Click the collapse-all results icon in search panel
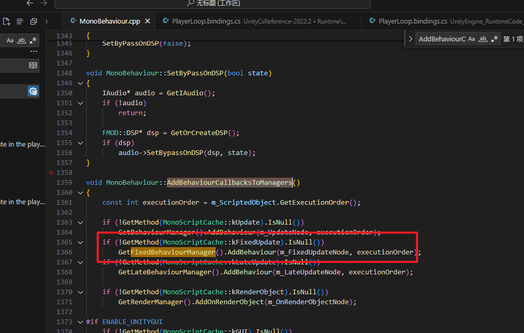The width and height of the screenshot is (524, 333). click(34, 21)
